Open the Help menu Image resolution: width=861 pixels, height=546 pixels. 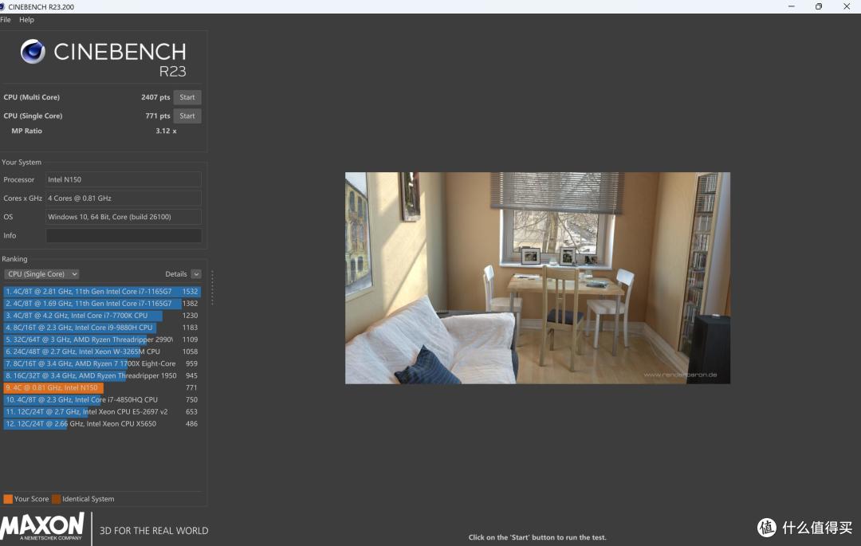pyautogui.click(x=26, y=20)
